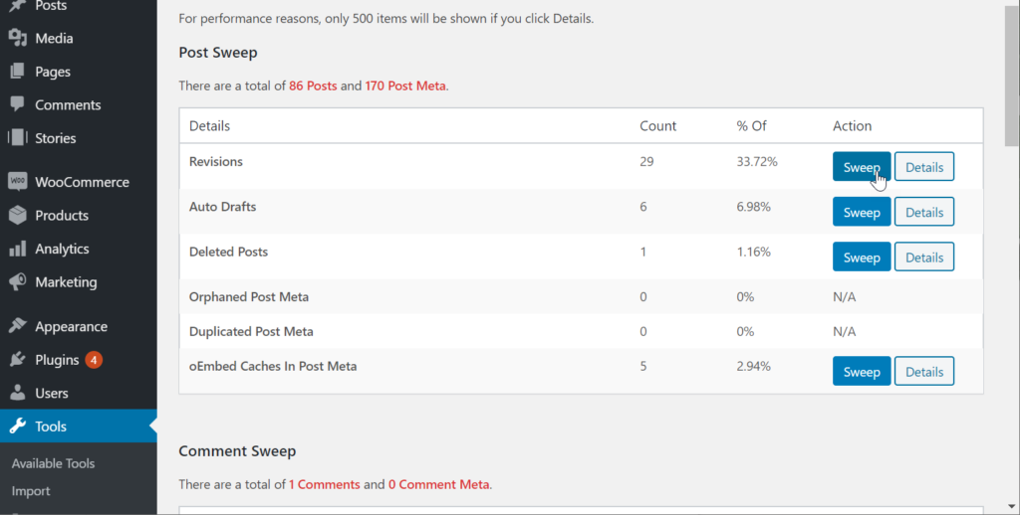This screenshot has width=1020, height=515.
Task: Click the Media library icon
Action: pyautogui.click(x=17, y=39)
